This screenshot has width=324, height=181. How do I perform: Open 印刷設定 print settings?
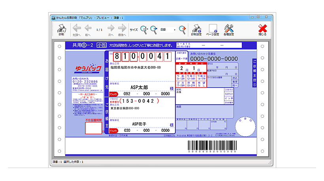coord(196,30)
